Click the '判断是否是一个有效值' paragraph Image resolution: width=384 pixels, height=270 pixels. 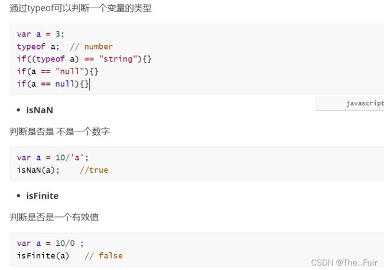coord(54,217)
